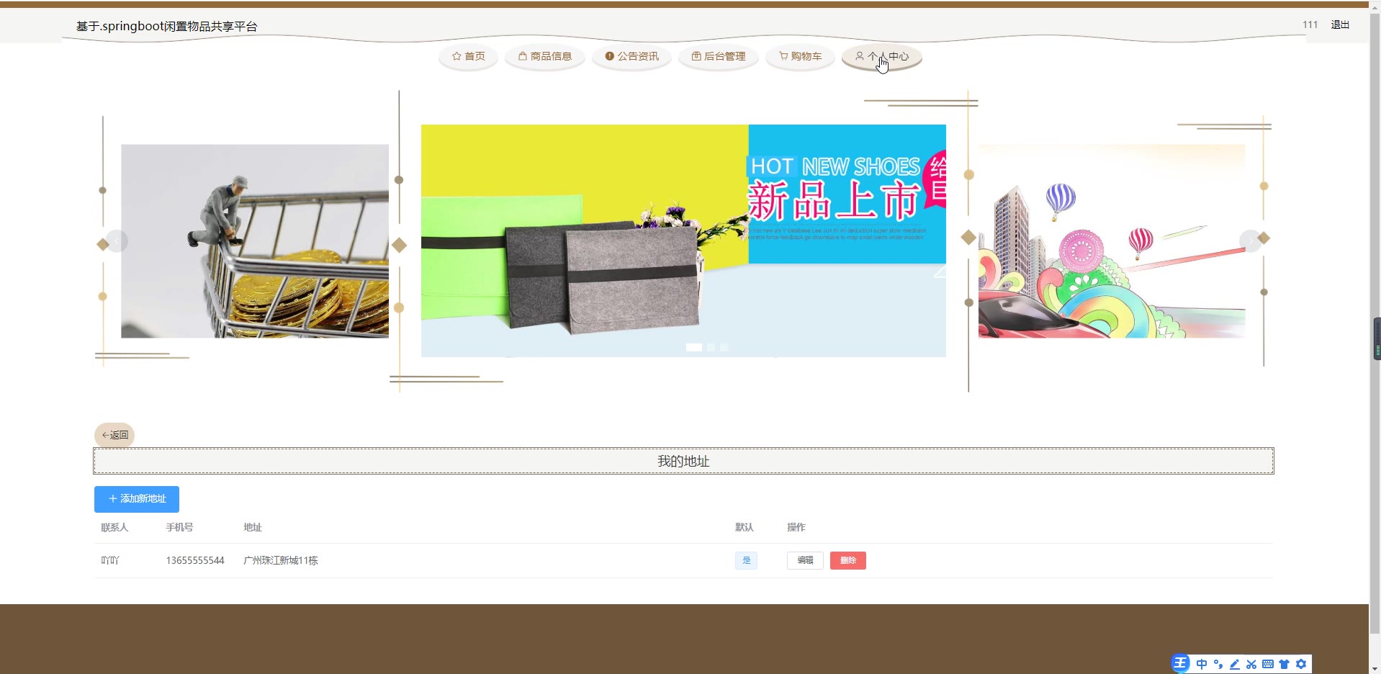Edit the 广州珠江新城11栋 address with 编辑
Viewport: 1381px width, 674px height.
click(x=805, y=560)
